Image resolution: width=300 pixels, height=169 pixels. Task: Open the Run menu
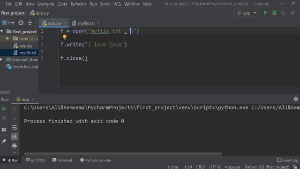coord(93,4)
